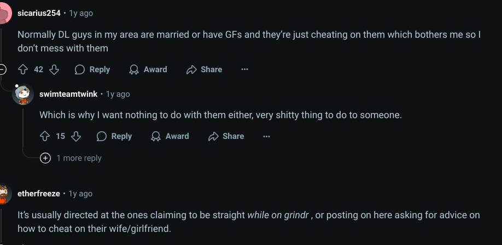Share sicarius254's comment
502x245 pixels.
(x=205, y=69)
